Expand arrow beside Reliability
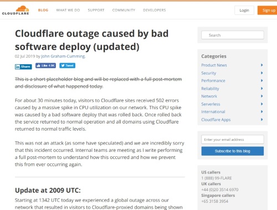Viewport: 277px width, 210px height. pyautogui.click(x=261, y=89)
